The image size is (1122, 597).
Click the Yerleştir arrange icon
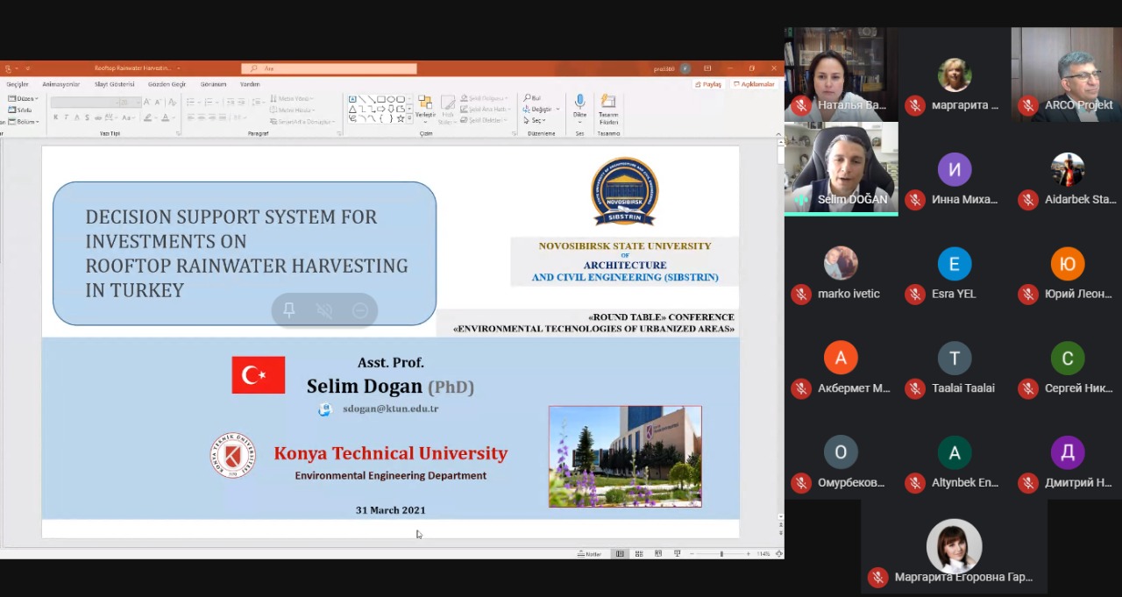click(425, 104)
